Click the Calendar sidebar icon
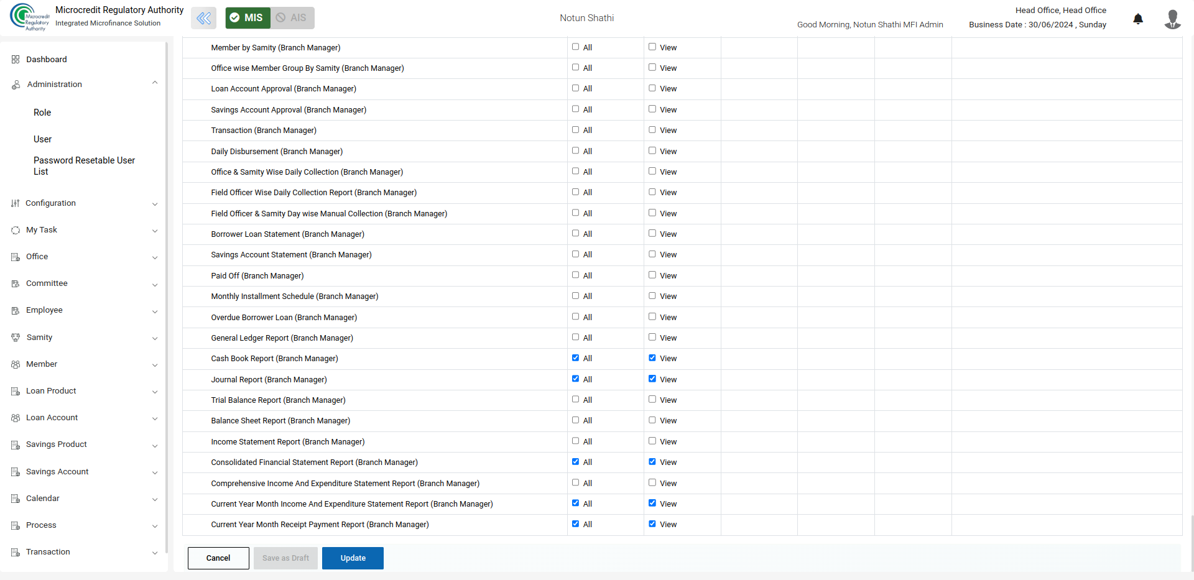 [x=16, y=499]
